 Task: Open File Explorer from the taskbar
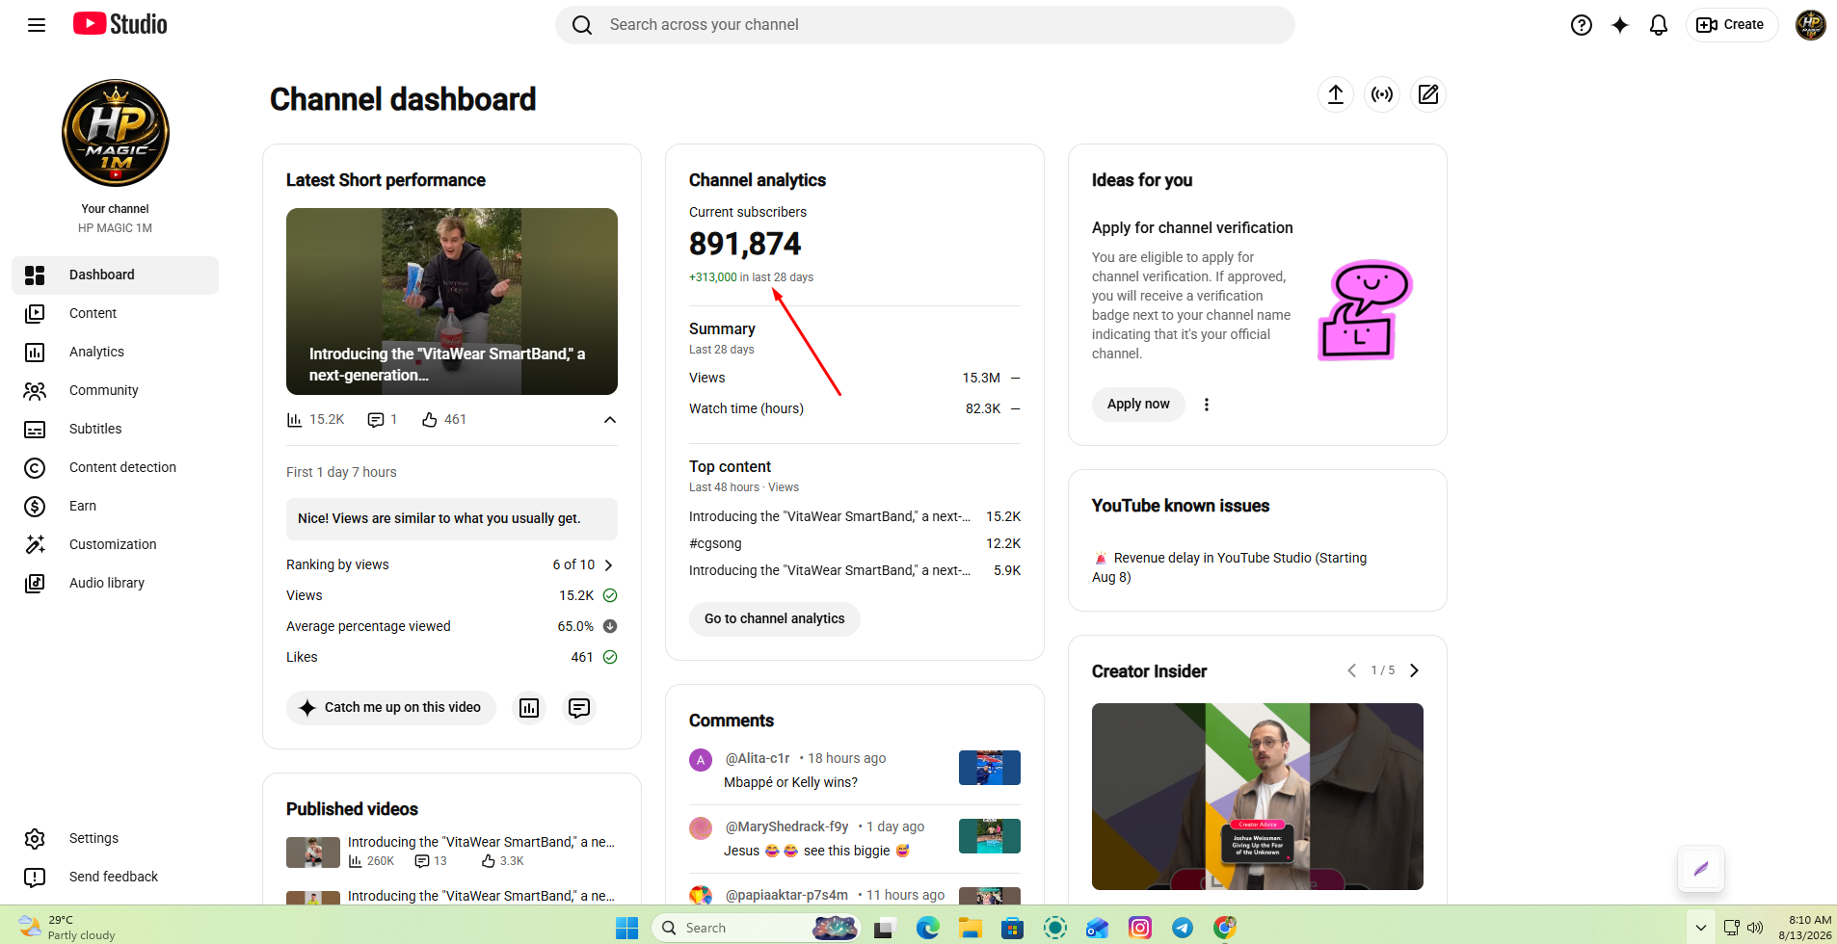point(970,928)
